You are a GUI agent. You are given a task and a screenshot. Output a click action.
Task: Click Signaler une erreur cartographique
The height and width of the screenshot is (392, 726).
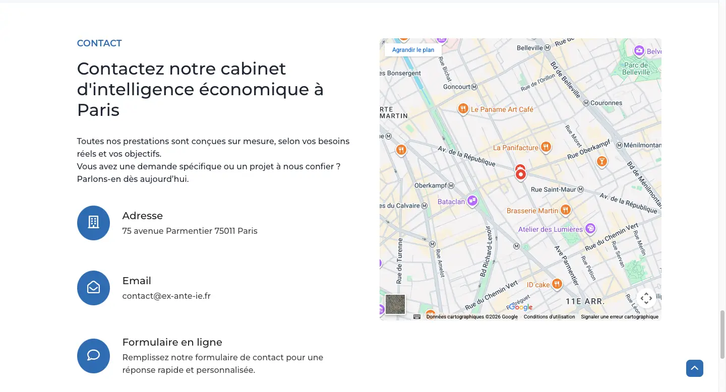click(620, 317)
